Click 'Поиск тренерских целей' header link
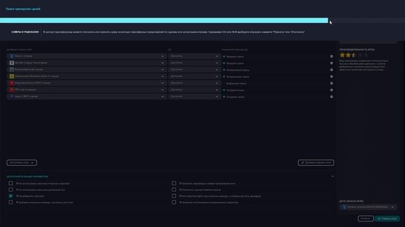 pyautogui.click(x=23, y=9)
